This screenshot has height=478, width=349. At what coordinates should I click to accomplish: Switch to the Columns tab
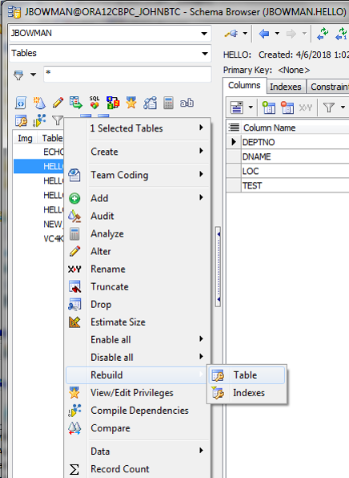coord(244,85)
